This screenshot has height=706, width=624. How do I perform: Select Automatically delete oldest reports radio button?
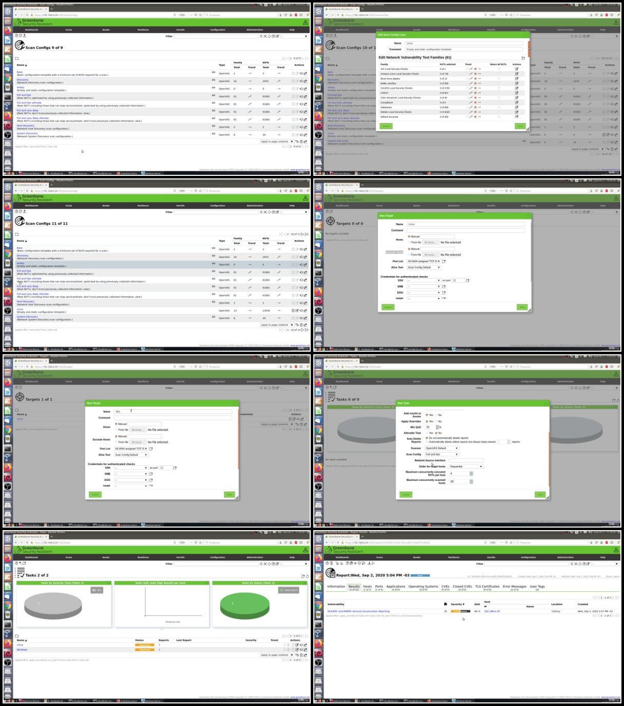tap(427, 442)
